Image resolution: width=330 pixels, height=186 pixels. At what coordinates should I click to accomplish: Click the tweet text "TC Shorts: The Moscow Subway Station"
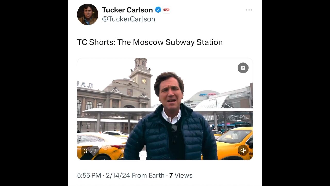(x=150, y=42)
